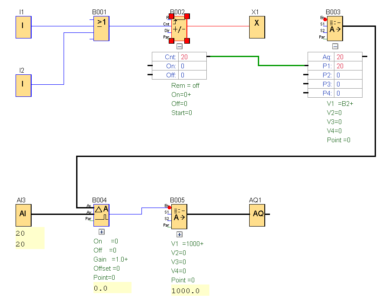Click the 'Point =0' text under B003

click(339, 140)
